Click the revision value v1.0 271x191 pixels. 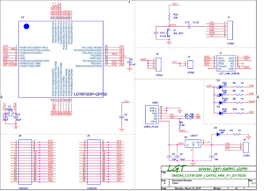point(253,183)
